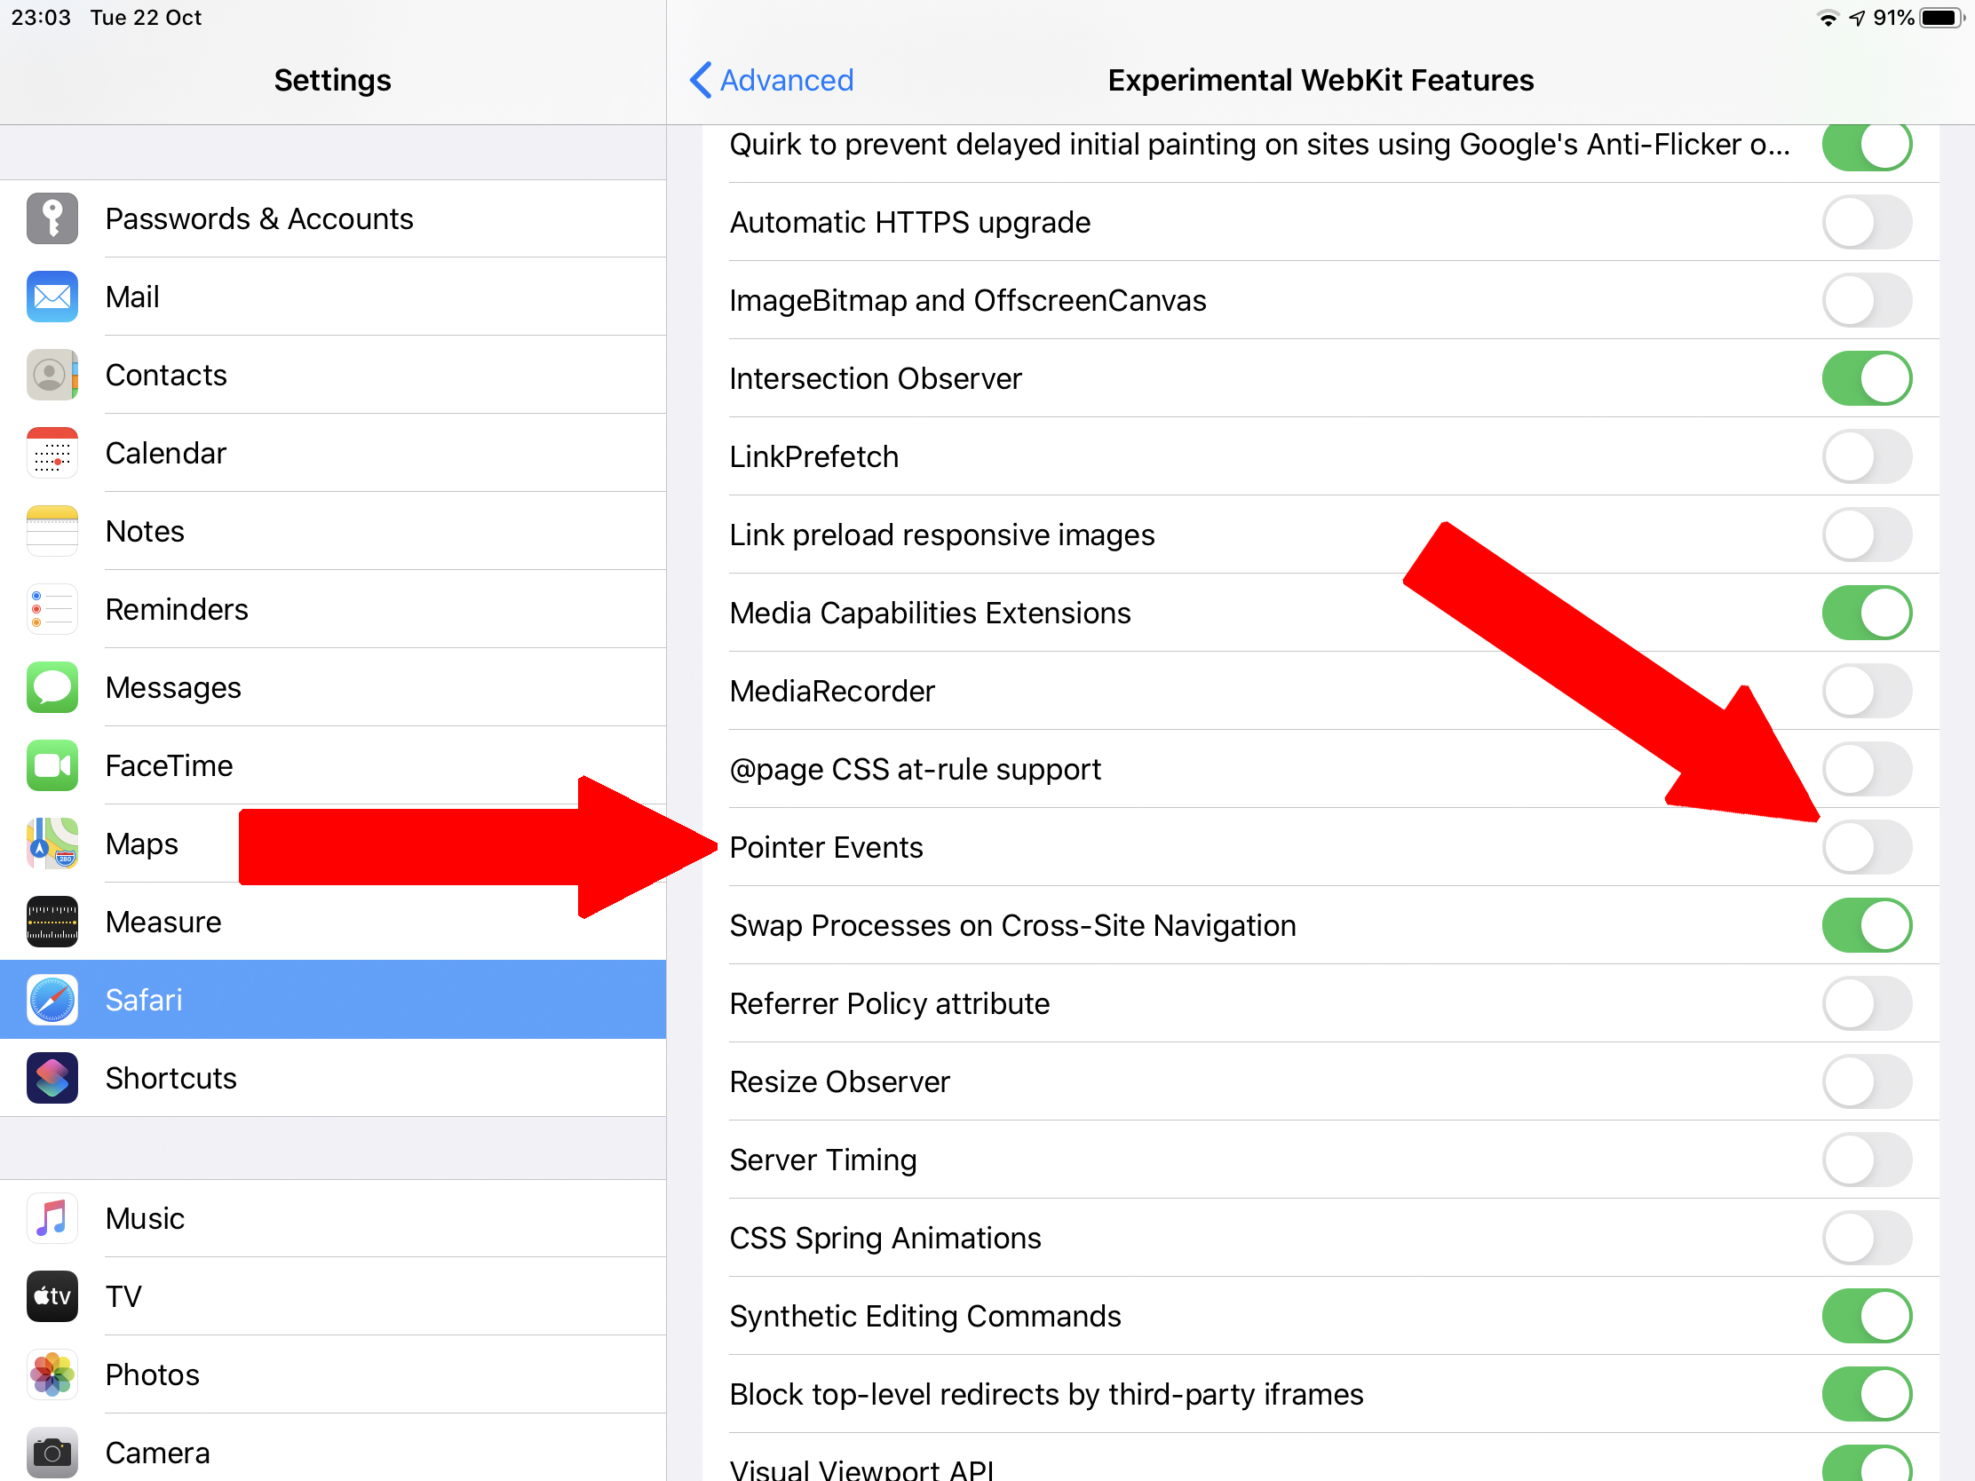Enable the Pointer Events toggle
The image size is (1975, 1481).
(x=1866, y=847)
